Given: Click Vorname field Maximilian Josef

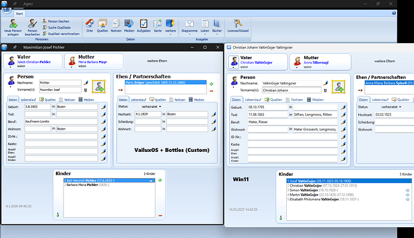Looking at the screenshot, I should pyautogui.click(x=60, y=90).
